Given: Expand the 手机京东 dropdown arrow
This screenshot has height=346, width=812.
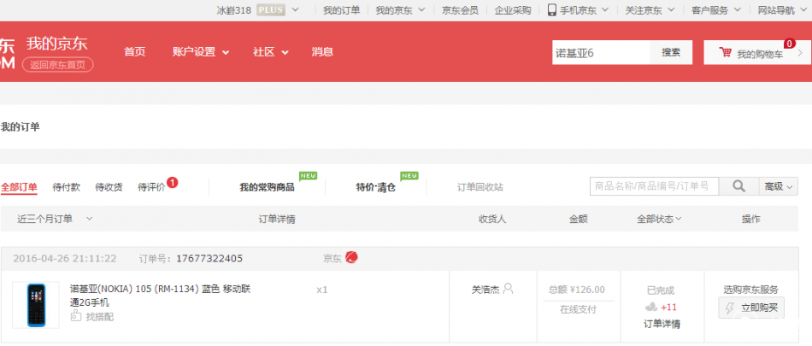Looking at the screenshot, I should click(606, 10).
